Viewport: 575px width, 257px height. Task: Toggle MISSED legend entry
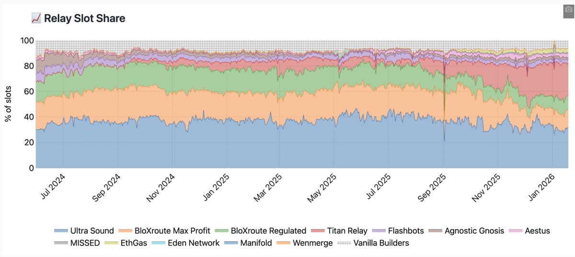click(77, 243)
